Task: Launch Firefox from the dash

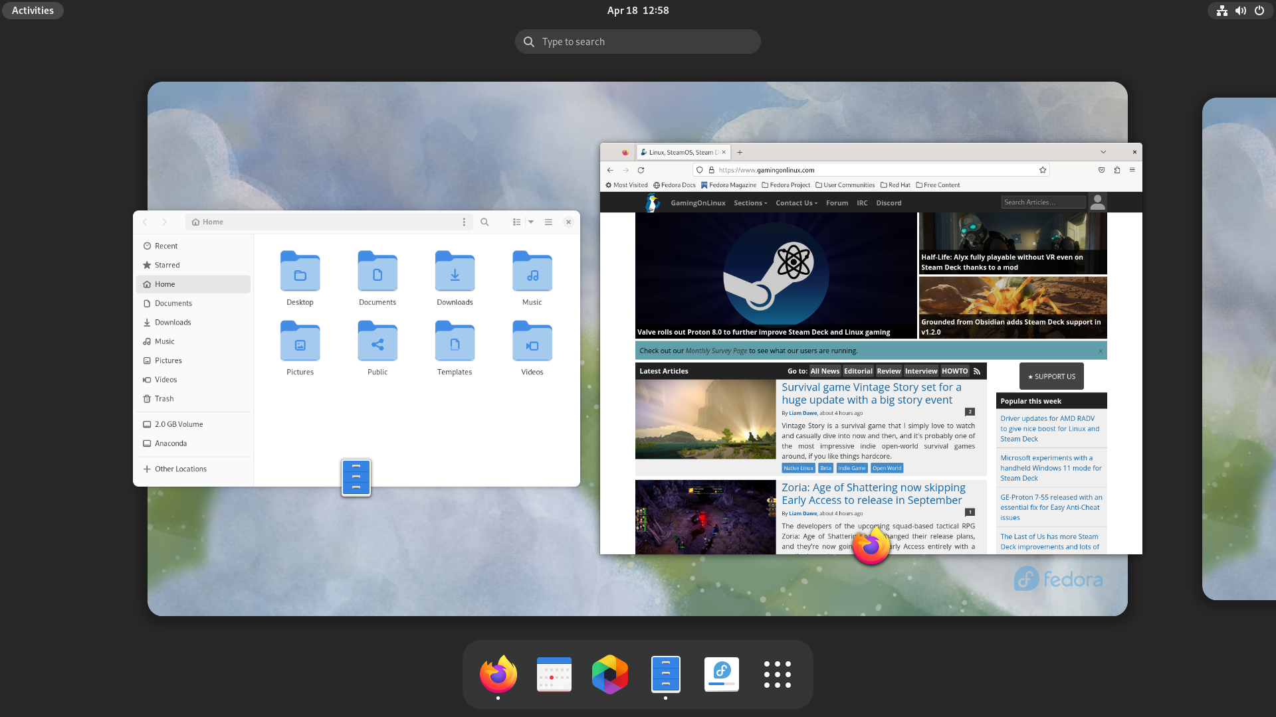Action: pyautogui.click(x=498, y=674)
